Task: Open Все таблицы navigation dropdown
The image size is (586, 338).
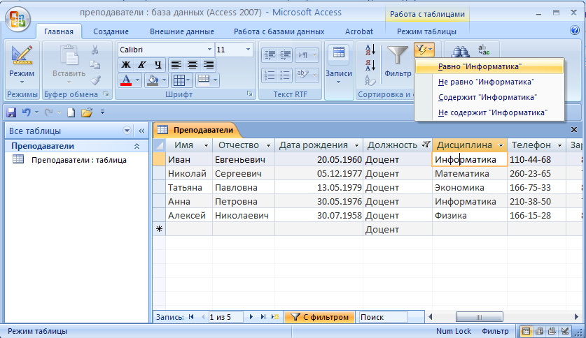Action: pos(127,131)
